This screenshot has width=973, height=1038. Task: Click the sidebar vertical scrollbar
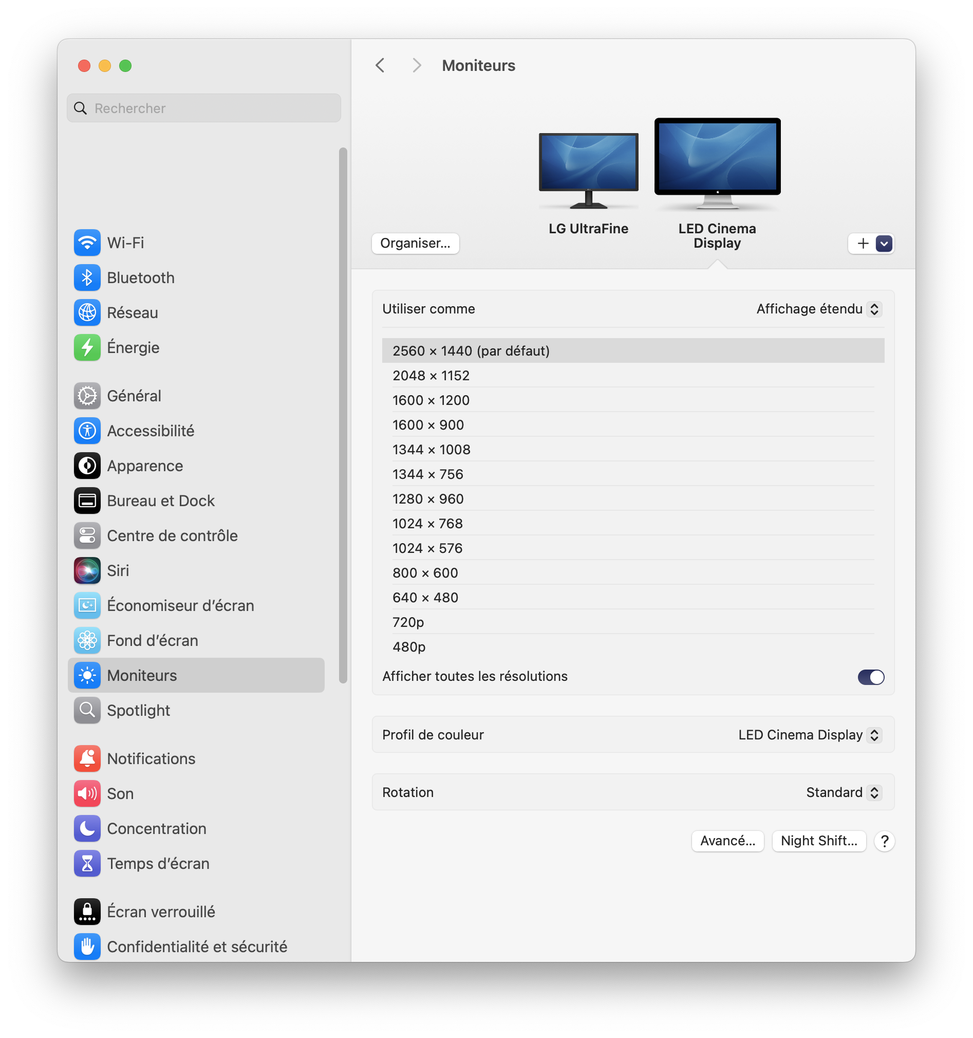coord(343,415)
